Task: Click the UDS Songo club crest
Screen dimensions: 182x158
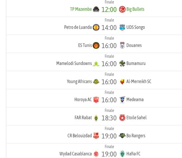Action: (122, 27)
